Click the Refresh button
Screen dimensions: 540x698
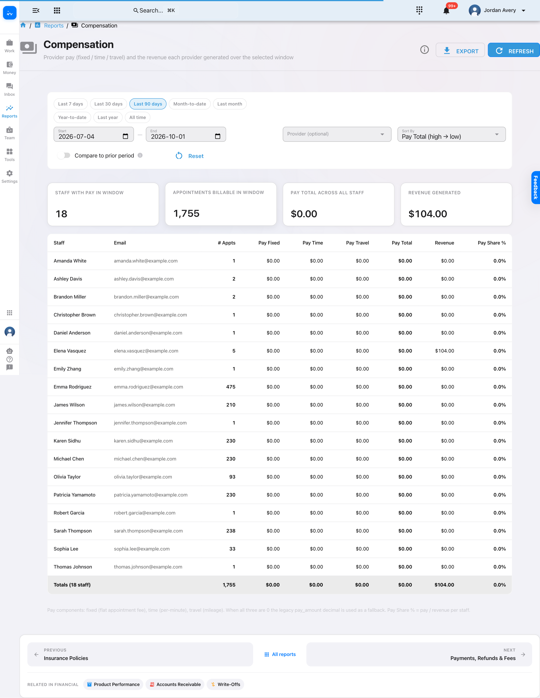[514, 50]
